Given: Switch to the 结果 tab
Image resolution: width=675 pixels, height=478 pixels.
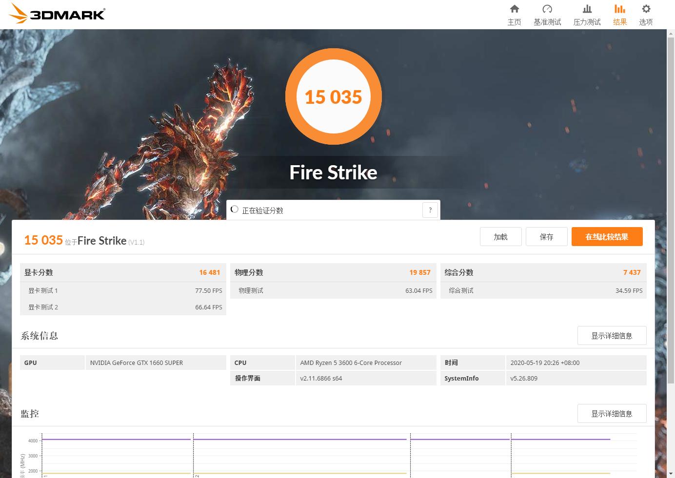Looking at the screenshot, I should [620, 15].
